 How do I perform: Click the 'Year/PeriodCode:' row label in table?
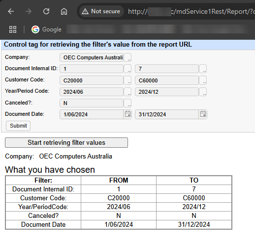coord(43,207)
